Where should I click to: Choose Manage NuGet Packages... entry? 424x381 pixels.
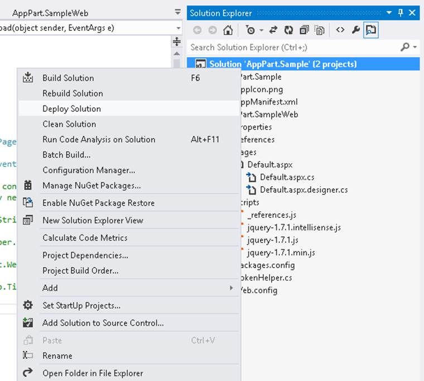(91, 186)
